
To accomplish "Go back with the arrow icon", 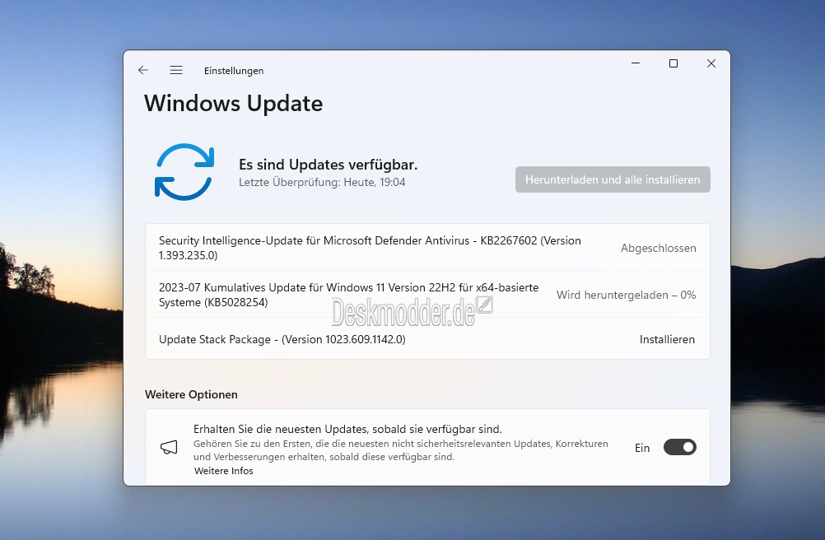I will pos(143,71).
